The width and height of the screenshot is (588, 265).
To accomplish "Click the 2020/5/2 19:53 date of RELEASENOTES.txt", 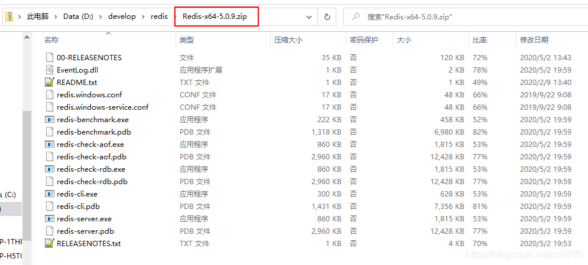I will coord(545,243).
